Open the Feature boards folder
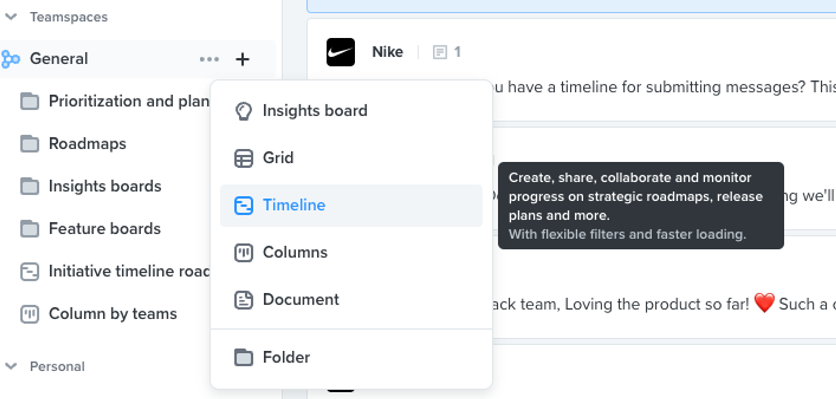This screenshot has width=836, height=399. tap(104, 229)
